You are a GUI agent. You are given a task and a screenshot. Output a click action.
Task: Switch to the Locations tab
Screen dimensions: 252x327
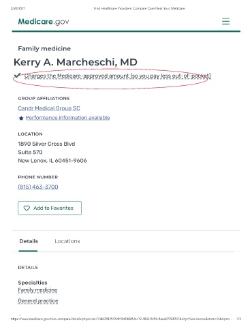pyautogui.click(x=67, y=241)
